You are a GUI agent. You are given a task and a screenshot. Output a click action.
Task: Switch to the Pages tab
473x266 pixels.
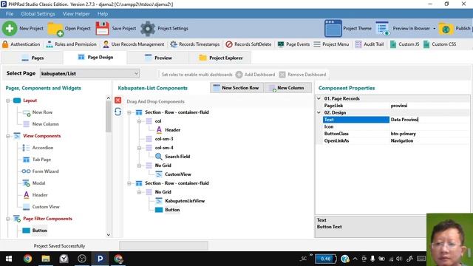point(33,58)
